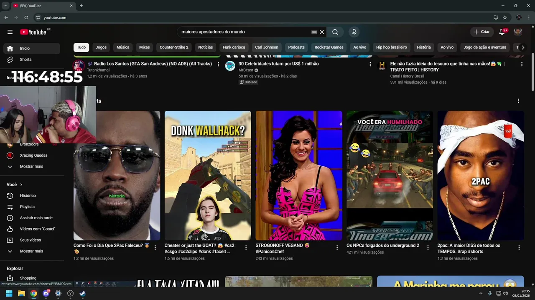This screenshot has width=535, height=300.
Task: Open the on-screen keyboard icon in search
Action: (x=314, y=32)
